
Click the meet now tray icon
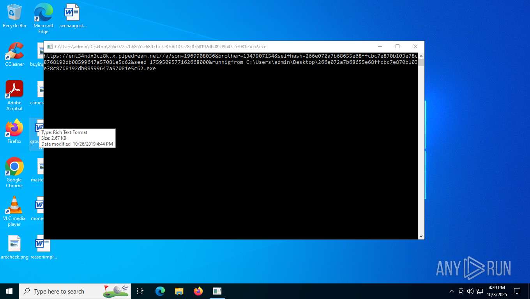pos(461,291)
